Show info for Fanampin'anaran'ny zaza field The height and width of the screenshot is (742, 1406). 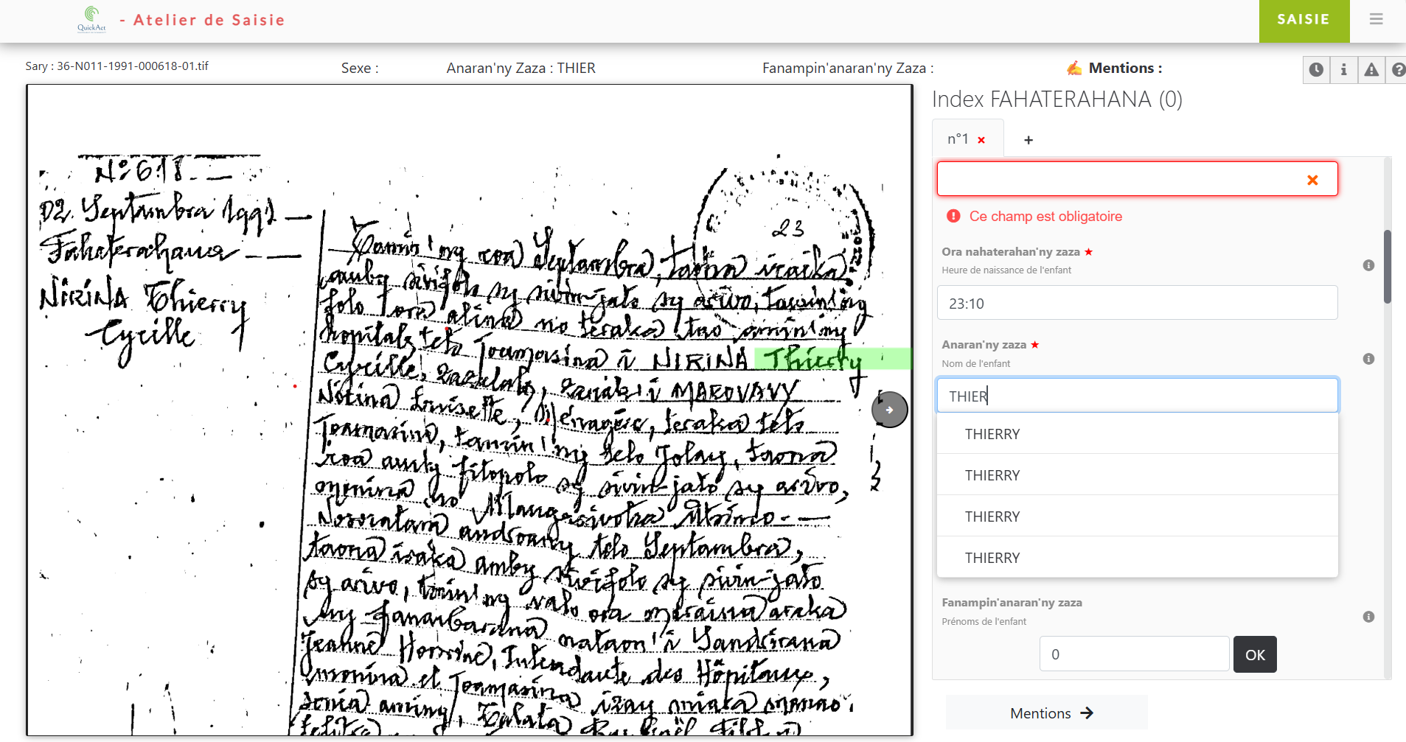click(x=1368, y=617)
